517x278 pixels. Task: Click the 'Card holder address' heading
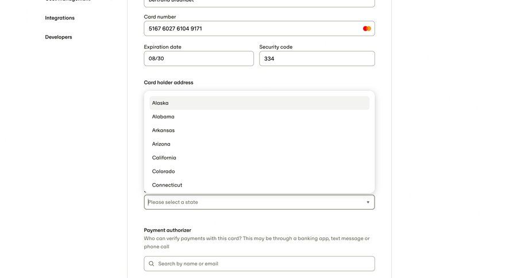pyautogui.click(x=168, y=83)
